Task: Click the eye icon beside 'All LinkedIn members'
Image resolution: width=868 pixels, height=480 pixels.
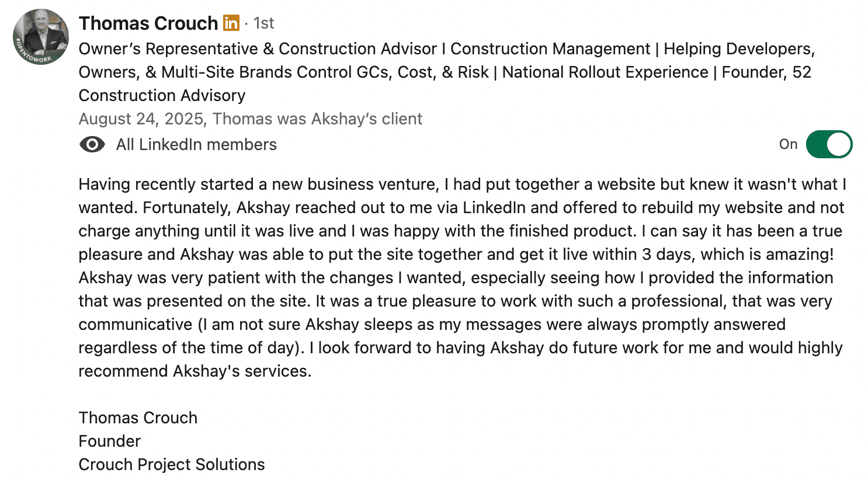Action: [92, 144]
